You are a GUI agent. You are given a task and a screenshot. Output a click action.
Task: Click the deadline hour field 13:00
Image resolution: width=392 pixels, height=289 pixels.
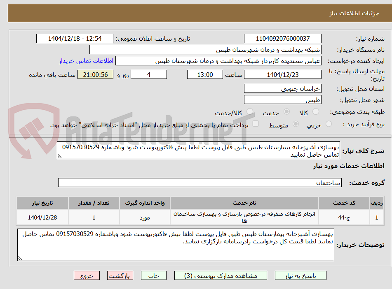click(x=205, y=74)
